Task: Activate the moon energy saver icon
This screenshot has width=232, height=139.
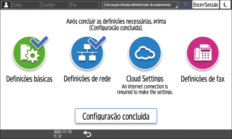Action: click(x=225, y=5)
